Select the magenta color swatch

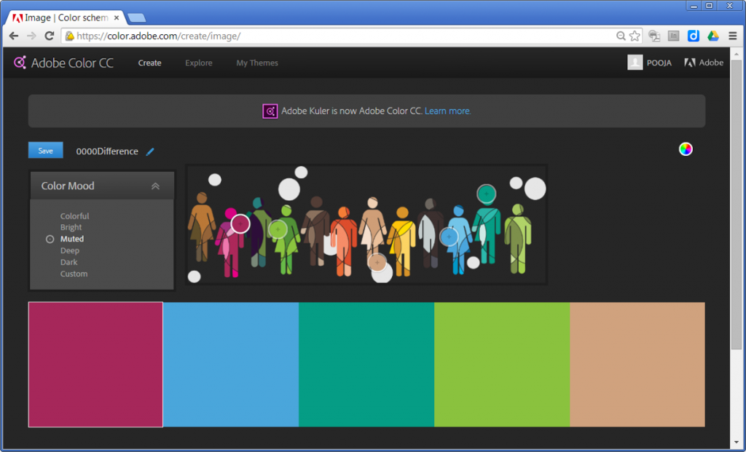[x=95, y=364]
